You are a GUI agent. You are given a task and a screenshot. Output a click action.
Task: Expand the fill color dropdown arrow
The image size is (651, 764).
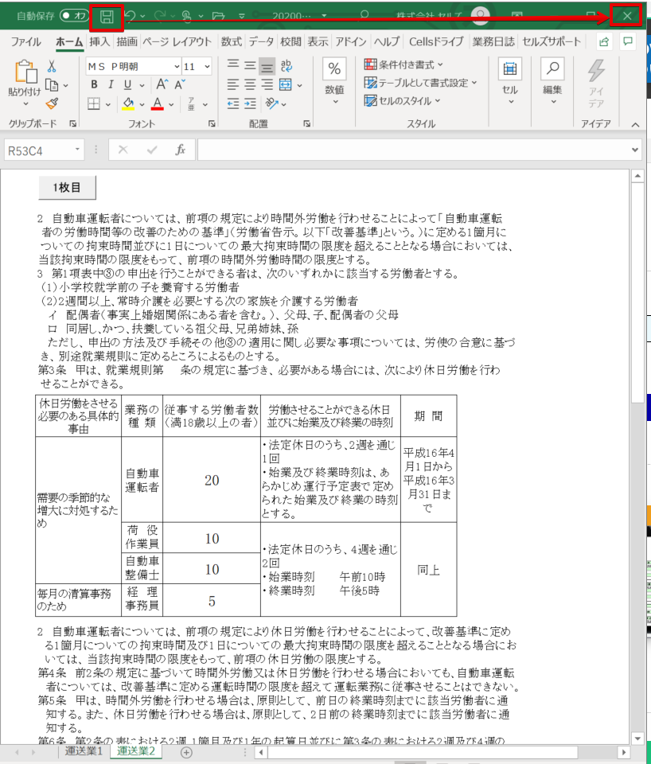[x=142, y=104]
